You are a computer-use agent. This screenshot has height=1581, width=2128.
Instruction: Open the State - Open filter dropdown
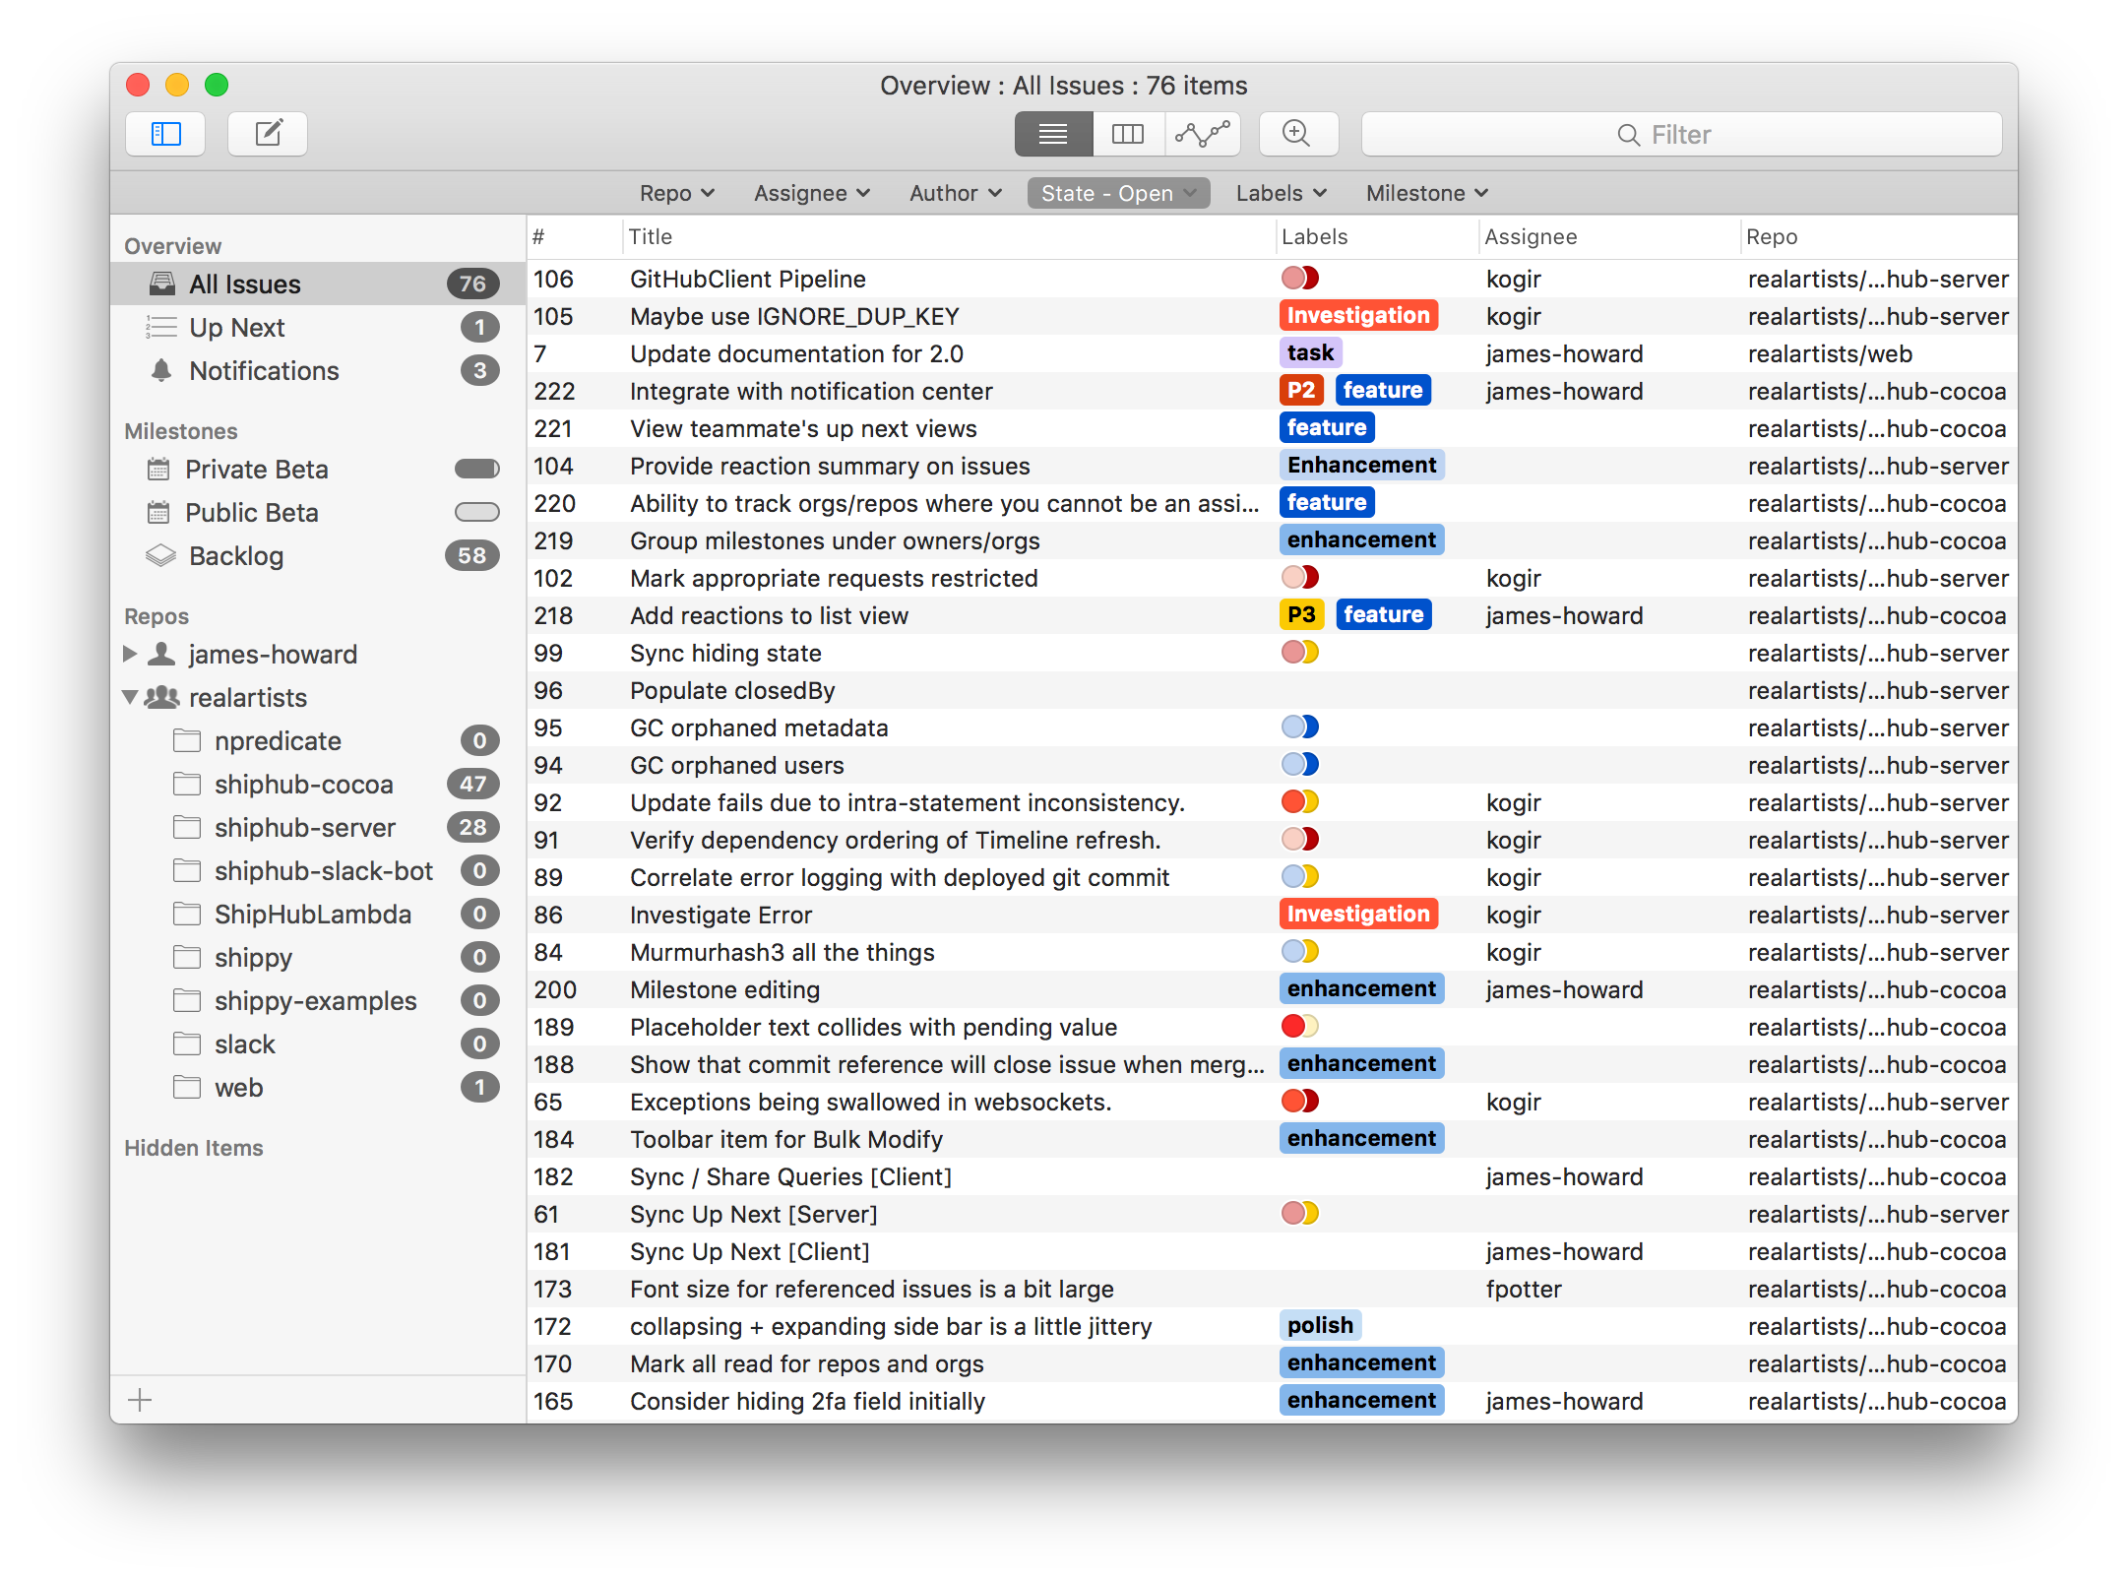pyautogui.click(x=1118, y=193)
